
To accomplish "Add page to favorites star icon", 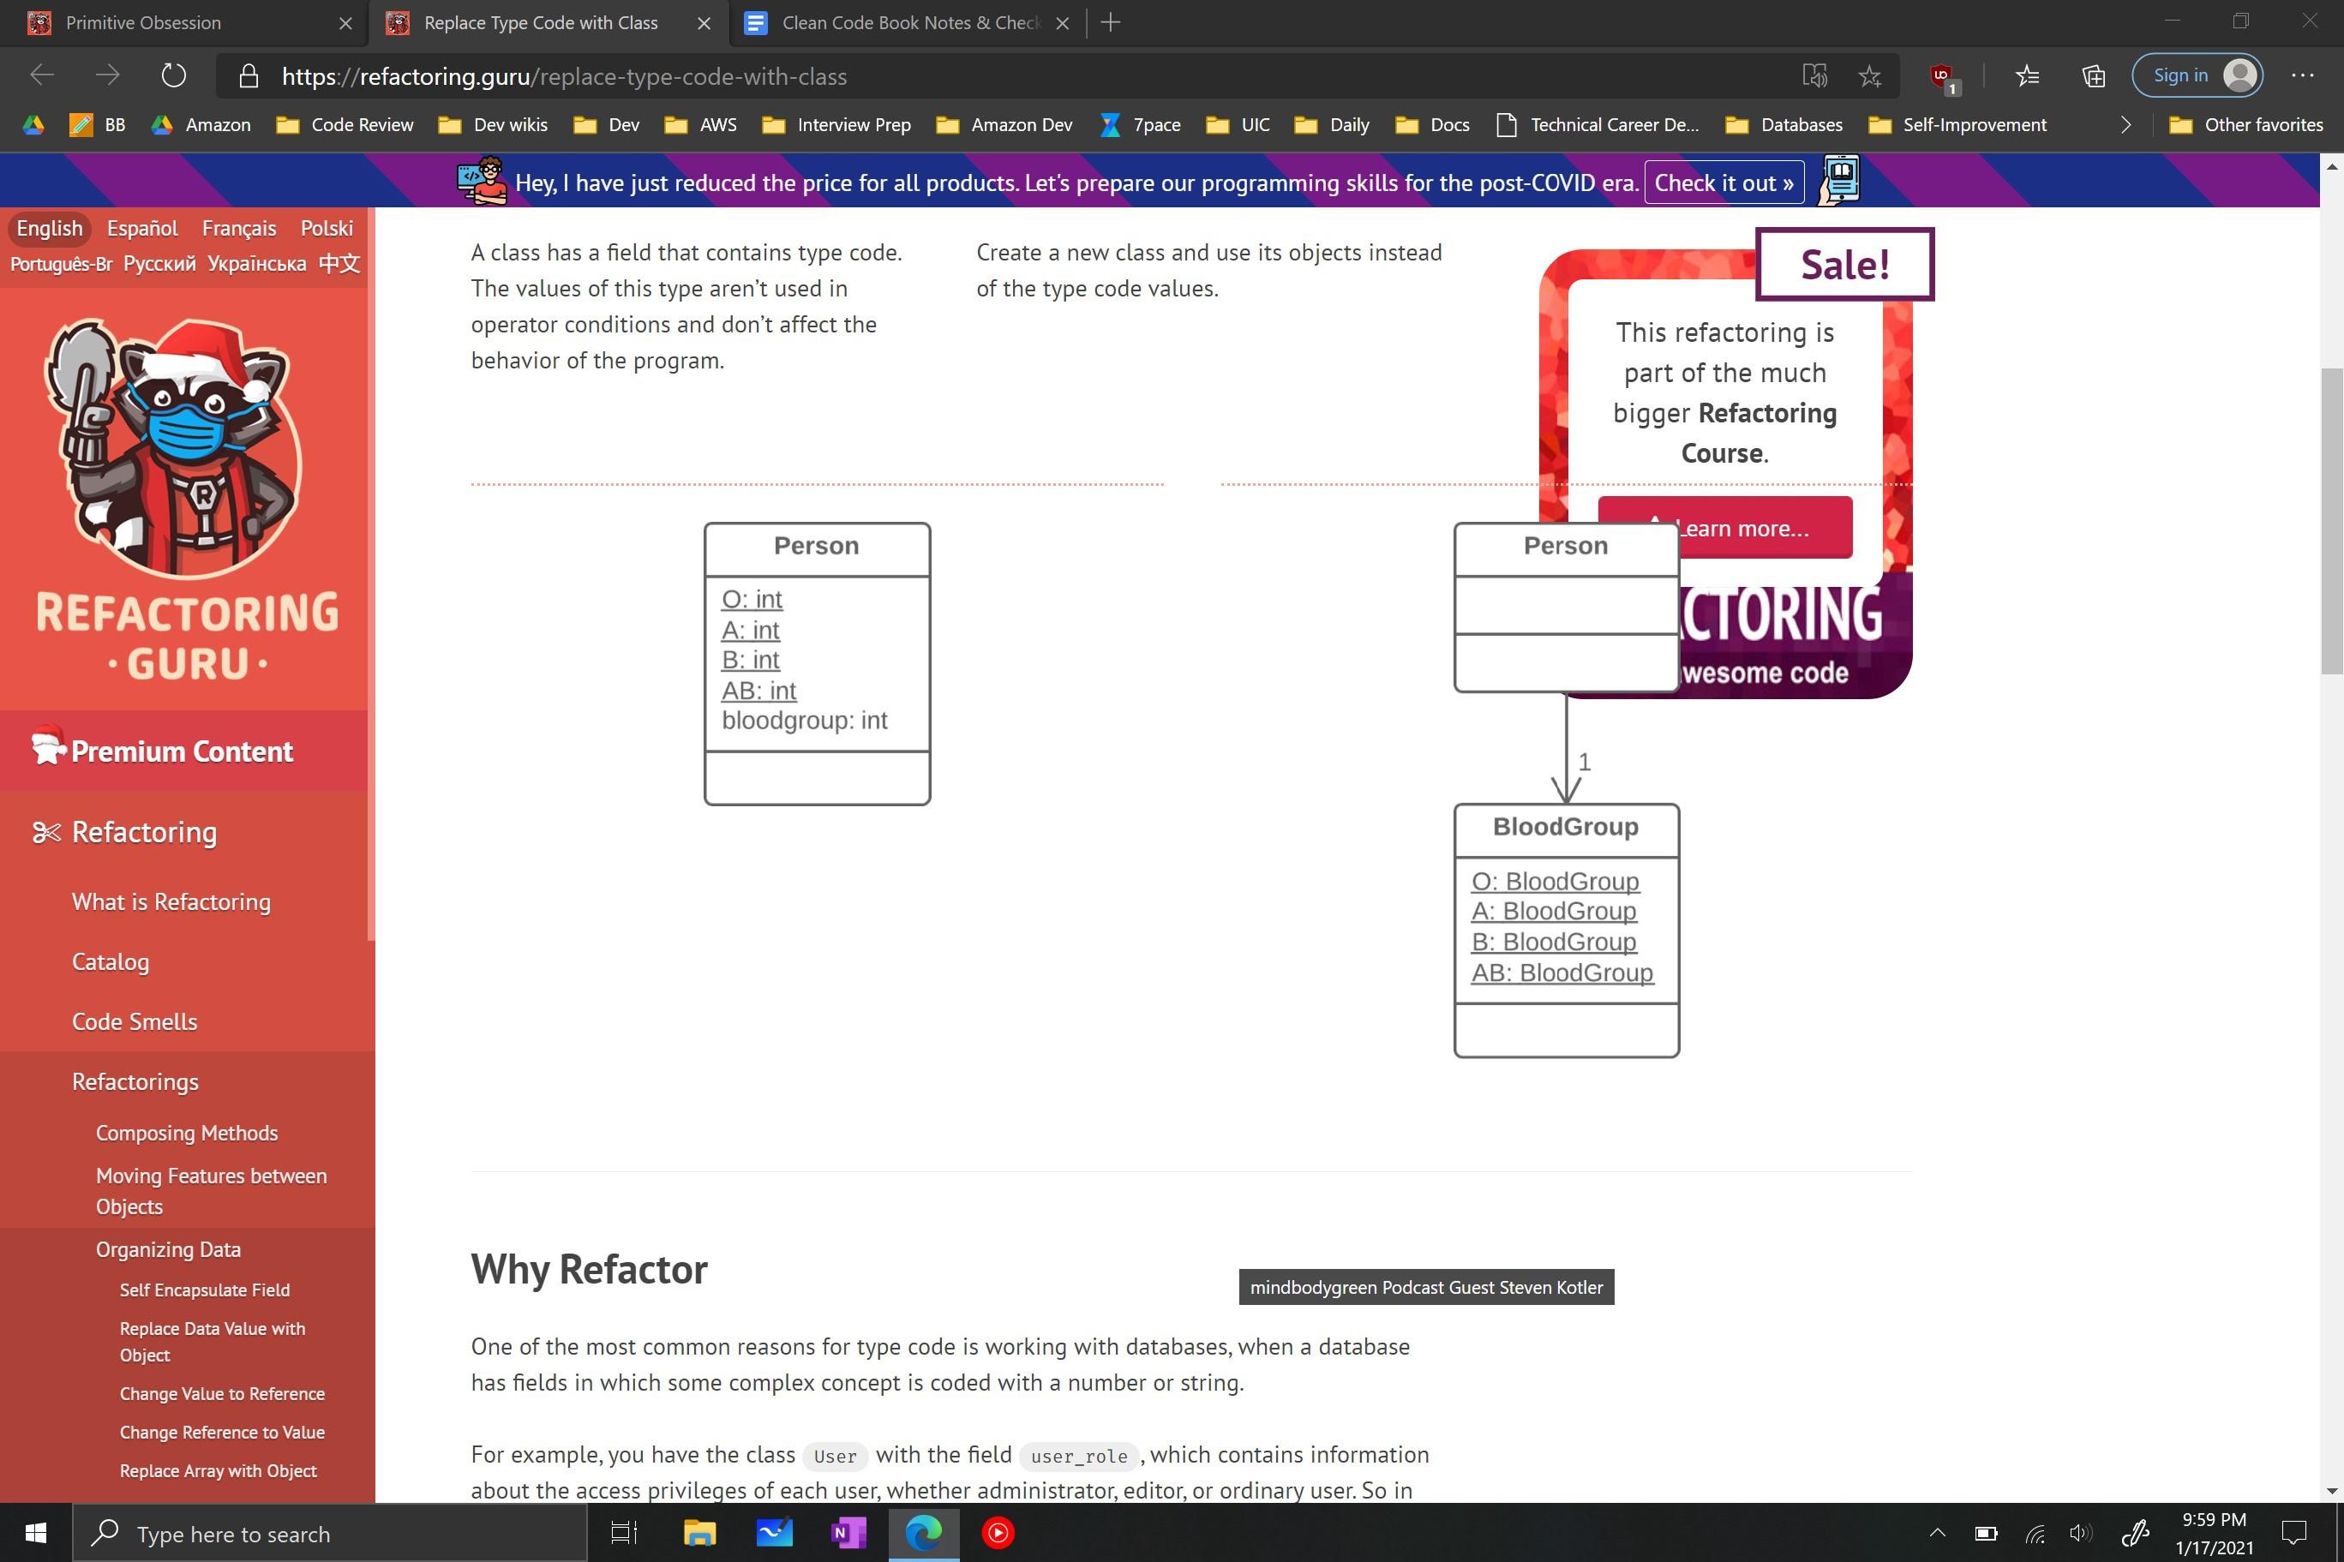I will coord(1870,75).
